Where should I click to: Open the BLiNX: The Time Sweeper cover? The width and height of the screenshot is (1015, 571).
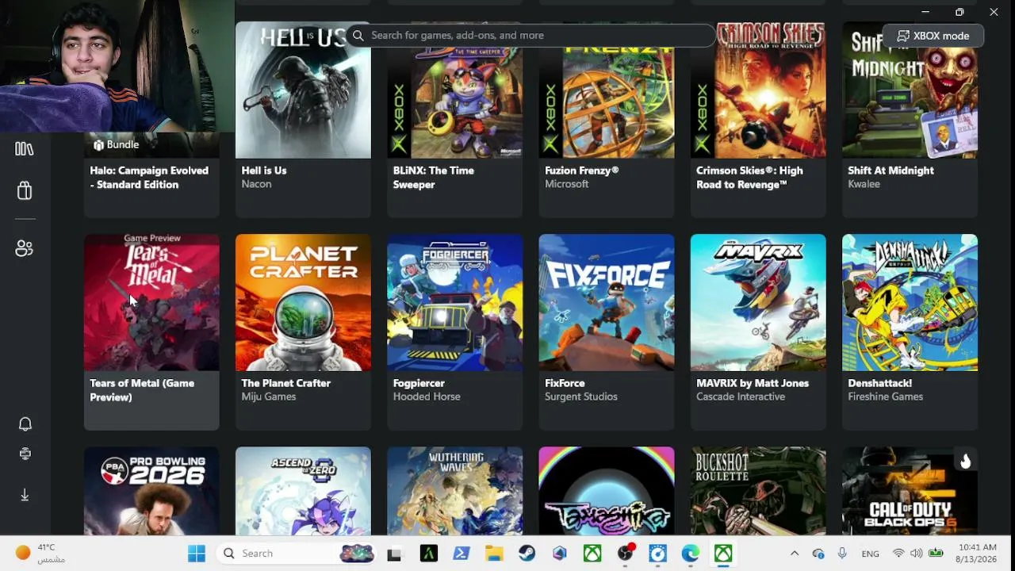455,90
